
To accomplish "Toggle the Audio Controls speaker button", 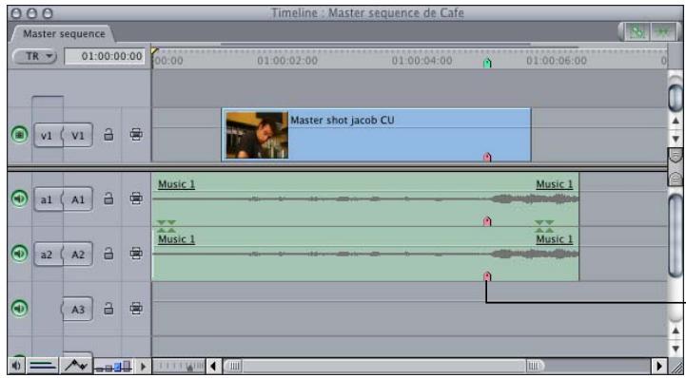I will pos(16,366).
